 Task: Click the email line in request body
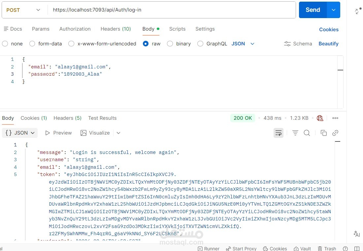point(70,67)
